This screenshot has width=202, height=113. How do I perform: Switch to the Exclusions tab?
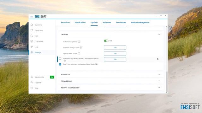(x=65, y=22)
